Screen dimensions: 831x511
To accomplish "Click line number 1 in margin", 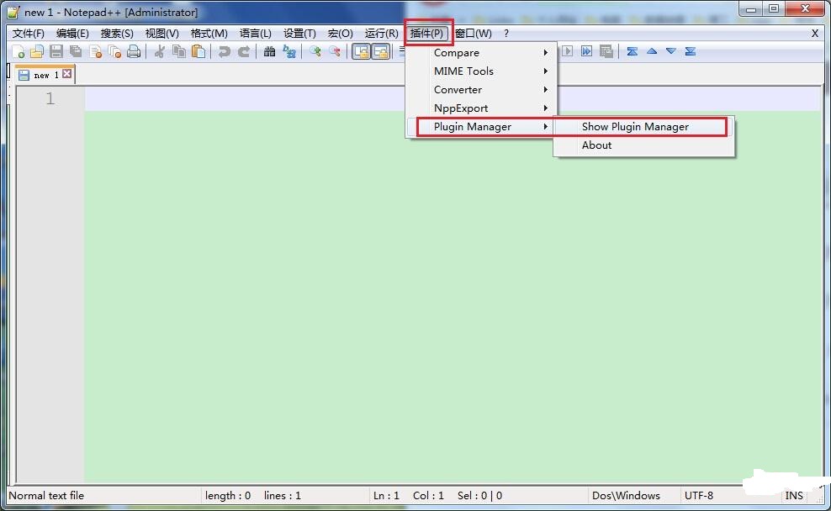I will click(50, 98).
